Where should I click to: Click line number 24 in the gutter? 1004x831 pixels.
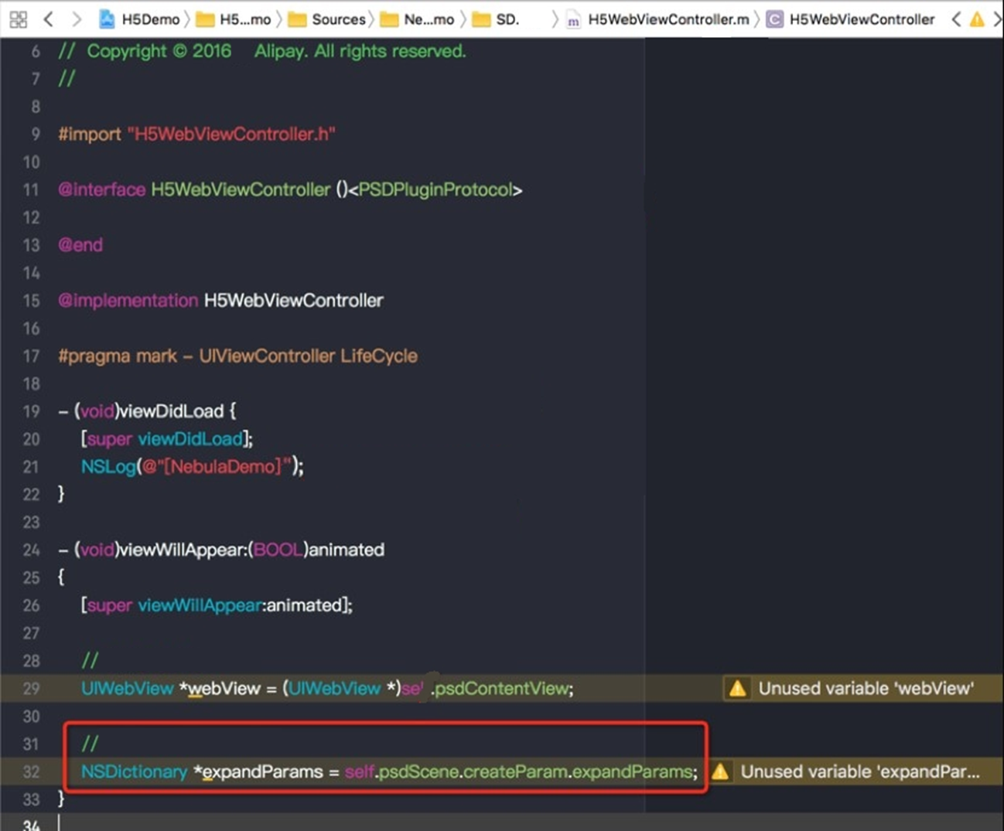(31, 550)
